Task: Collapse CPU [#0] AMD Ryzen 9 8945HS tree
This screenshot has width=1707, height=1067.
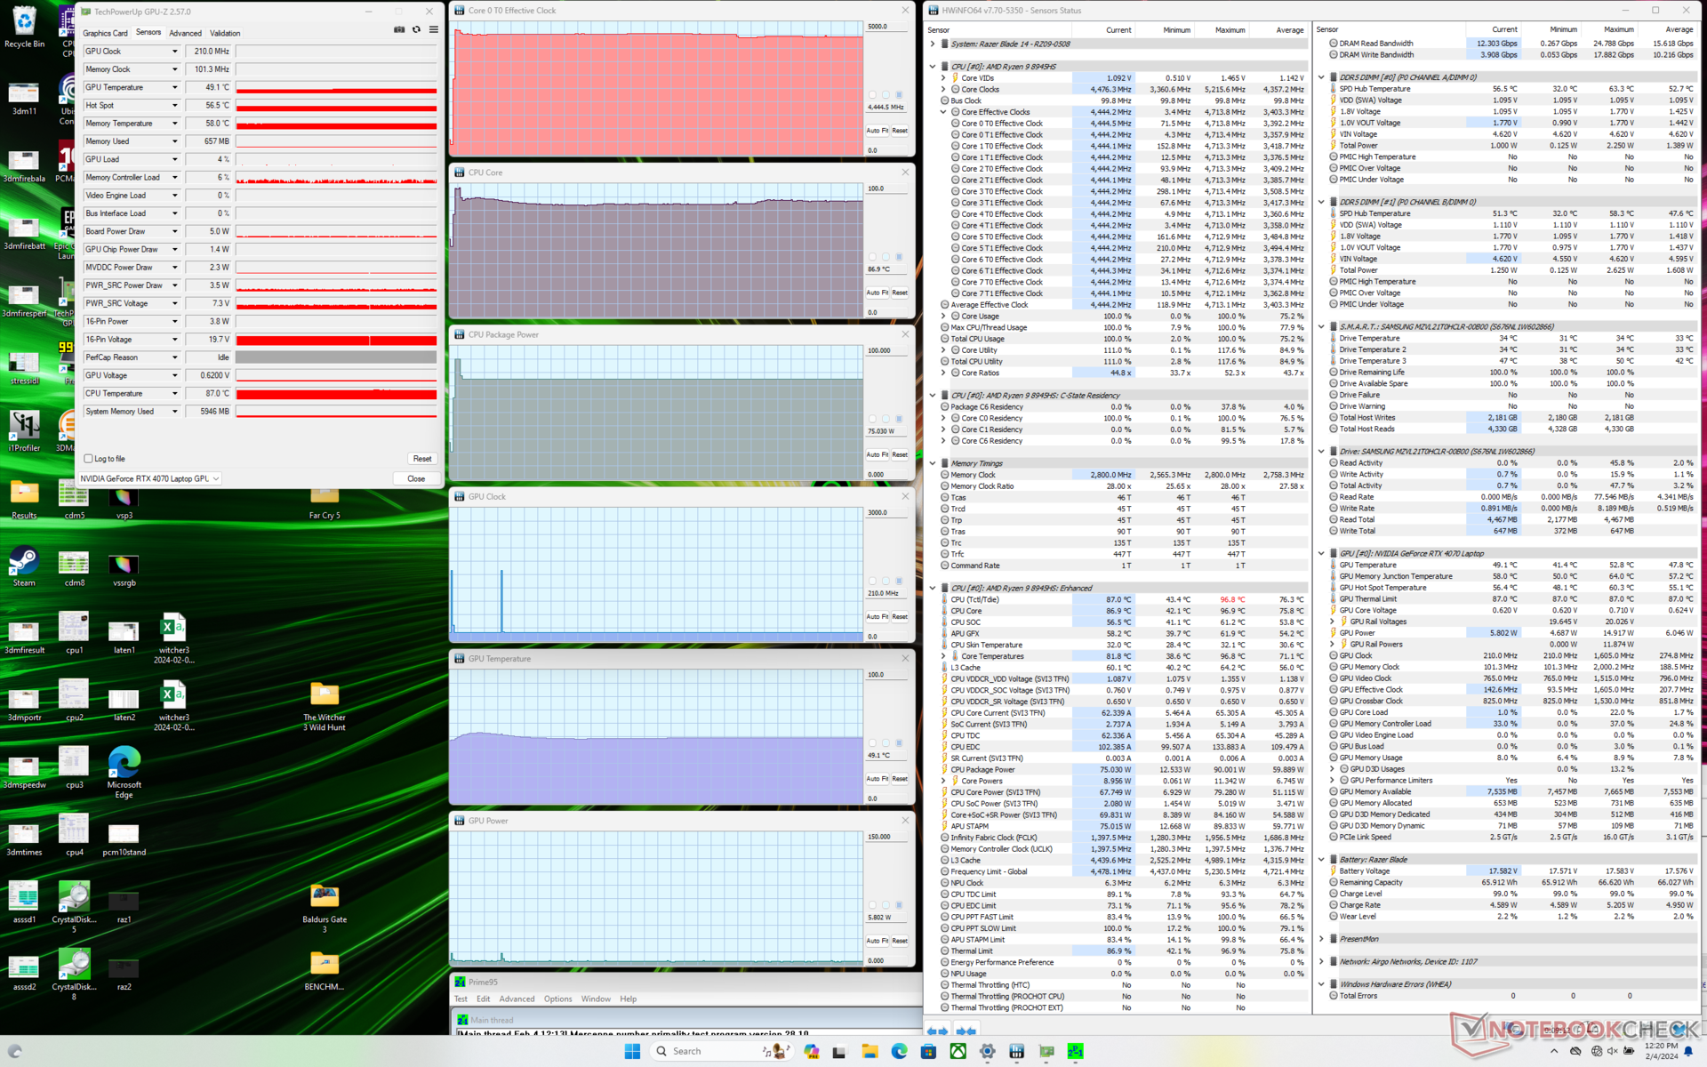Action: (x=933, y=67)
